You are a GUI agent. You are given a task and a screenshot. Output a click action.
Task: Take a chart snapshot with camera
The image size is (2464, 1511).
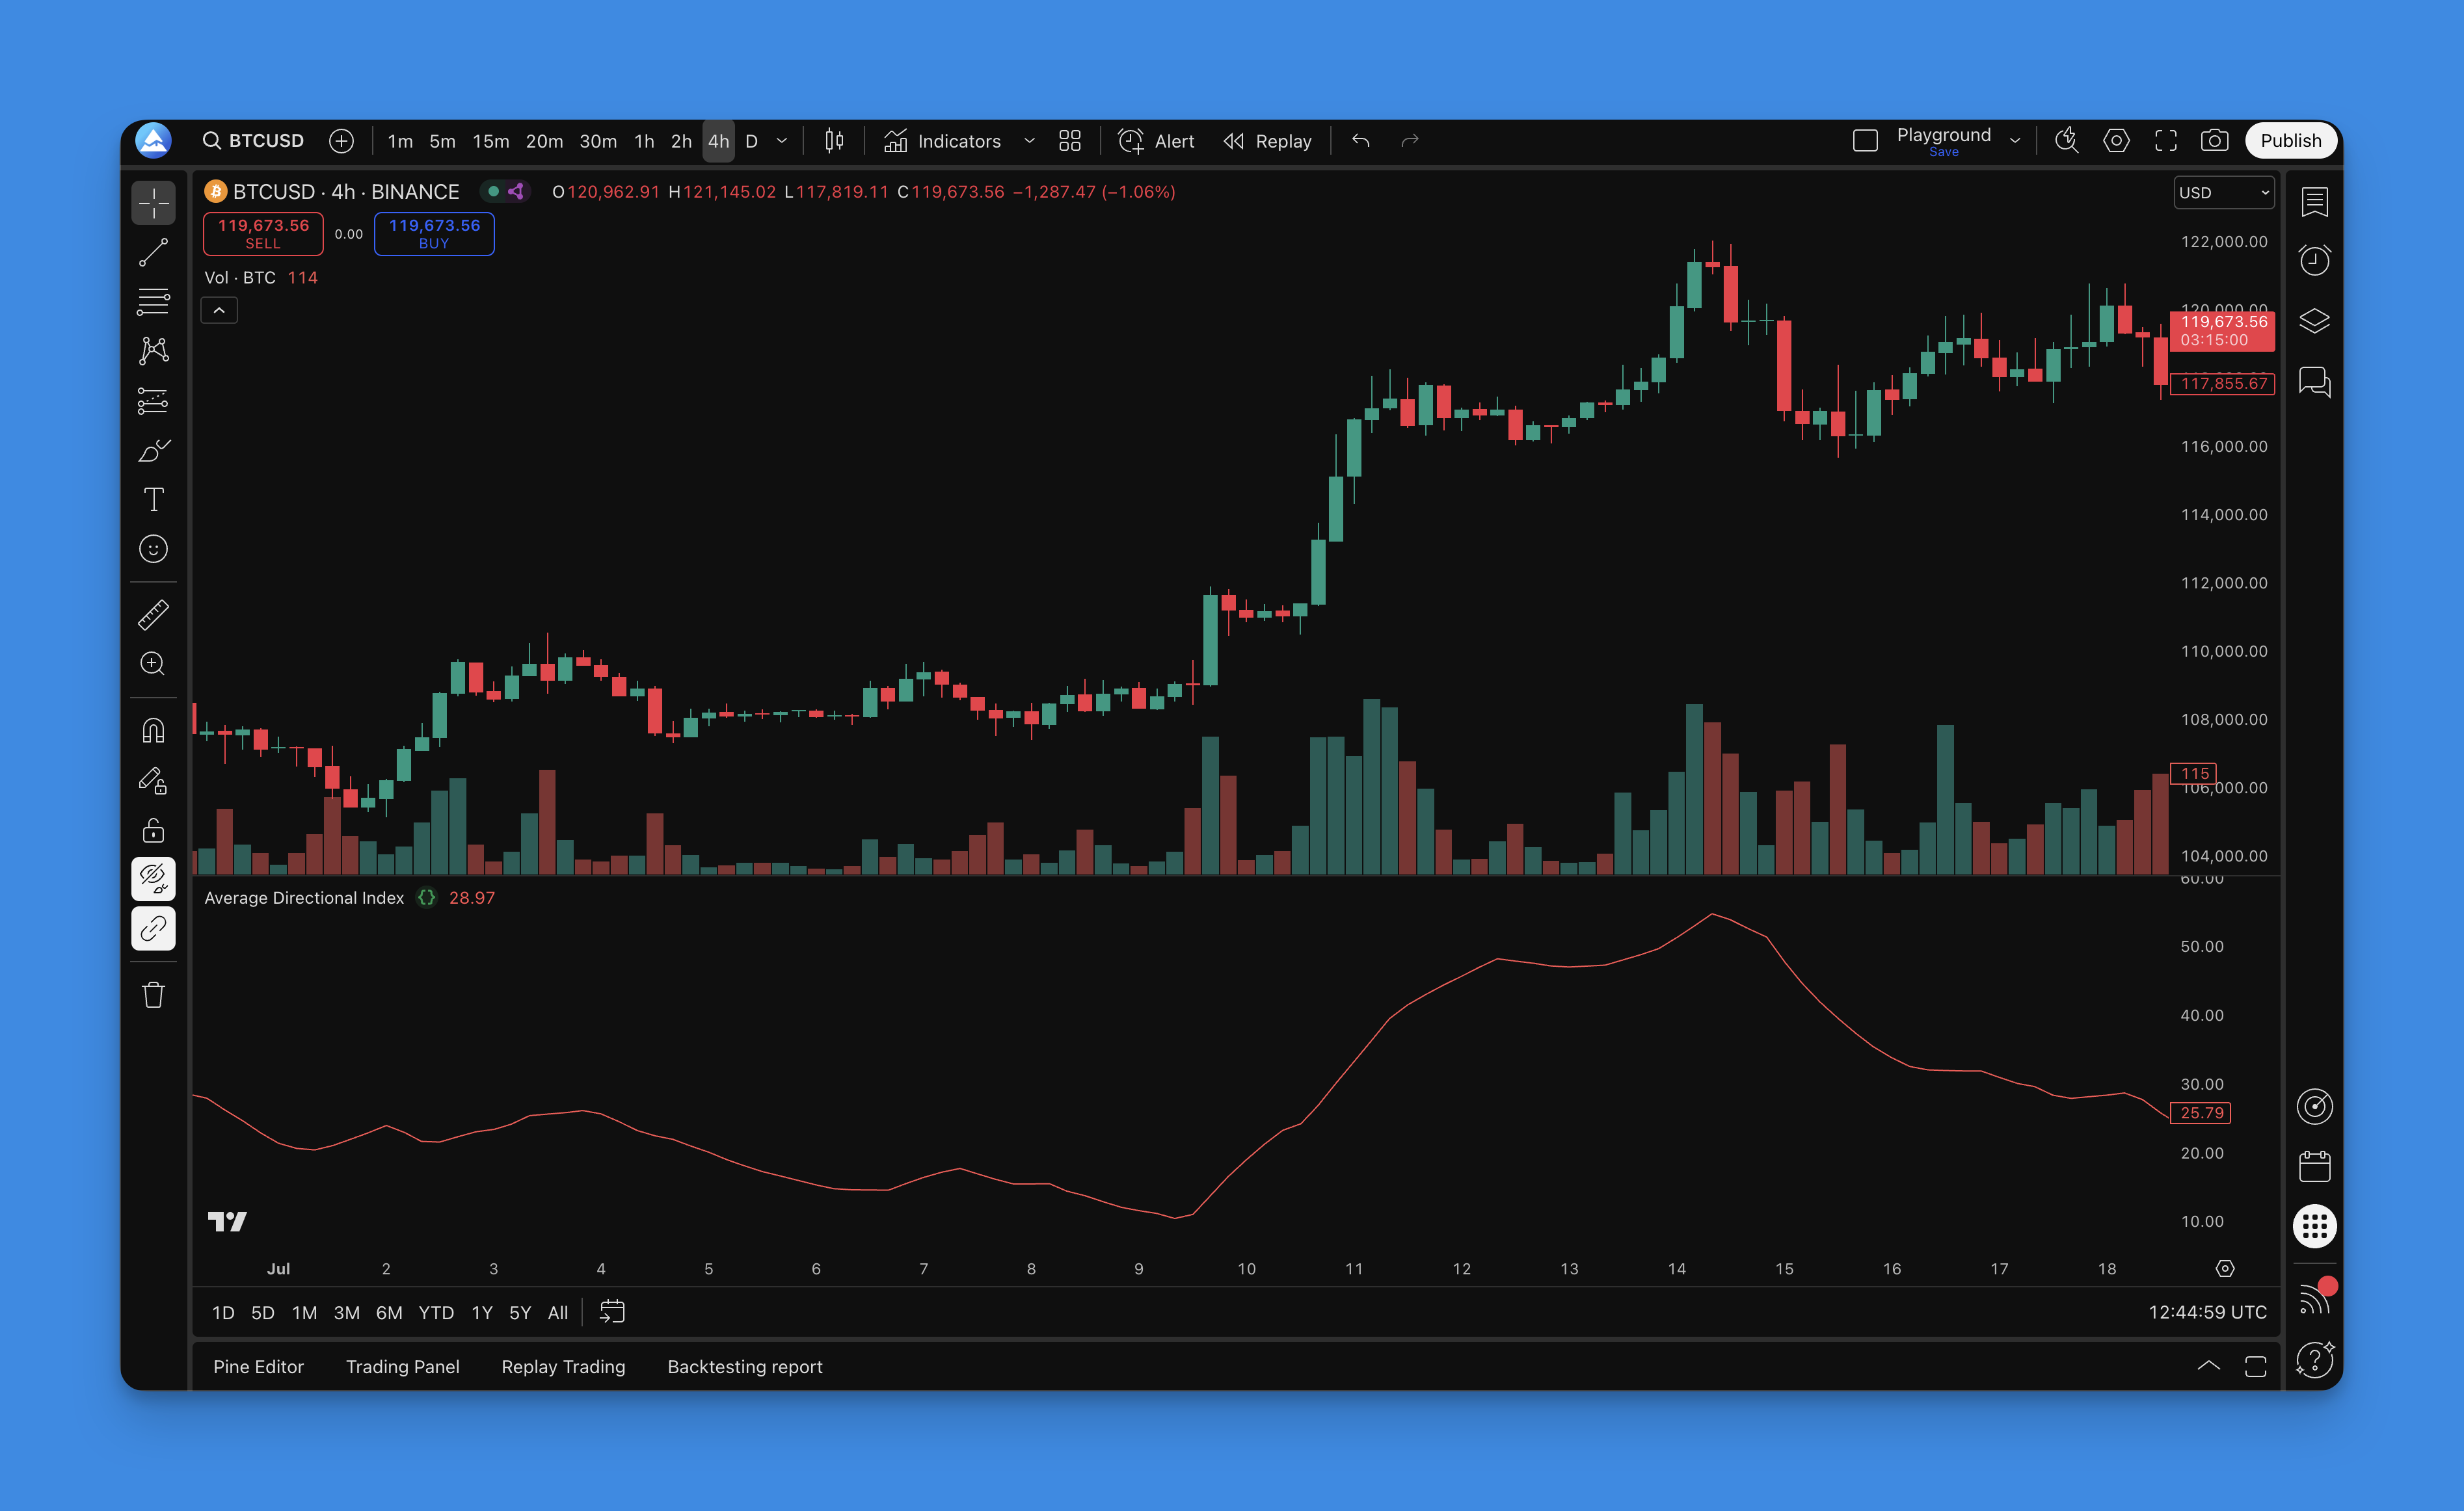click(x=2215, y=141)
